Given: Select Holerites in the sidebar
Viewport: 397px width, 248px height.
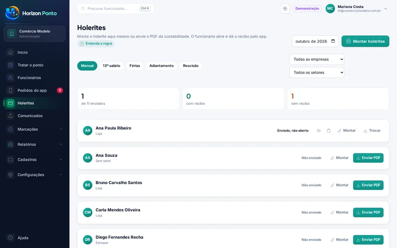Looking at the screenshot, I should 35,103.
